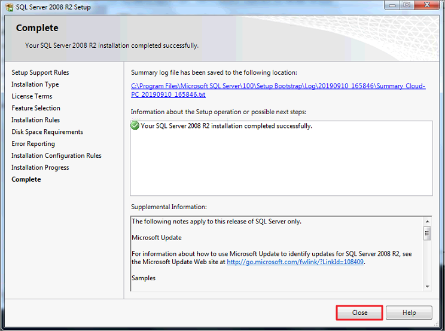Image resolution: width=445 pixels, height=331 pixels.
Task: Select the License Terms step
Action: pyautogui.click(x=32, y=96)
